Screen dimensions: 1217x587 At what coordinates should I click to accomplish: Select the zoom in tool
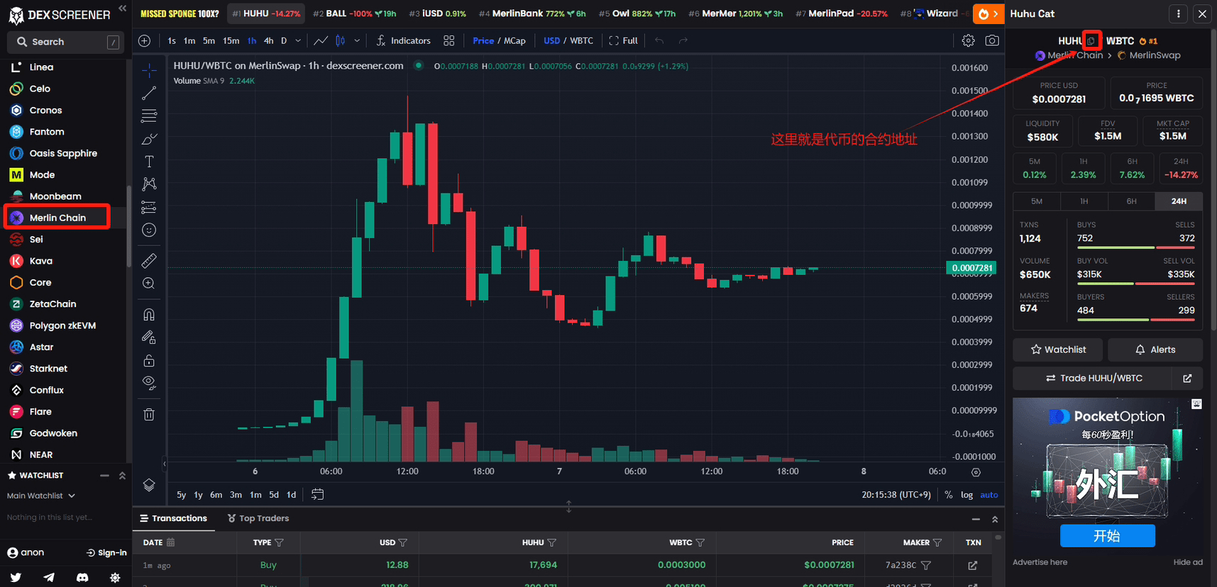[149, 284]
